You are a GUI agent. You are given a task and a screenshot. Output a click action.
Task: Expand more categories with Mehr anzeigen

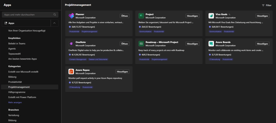point(15,102)
